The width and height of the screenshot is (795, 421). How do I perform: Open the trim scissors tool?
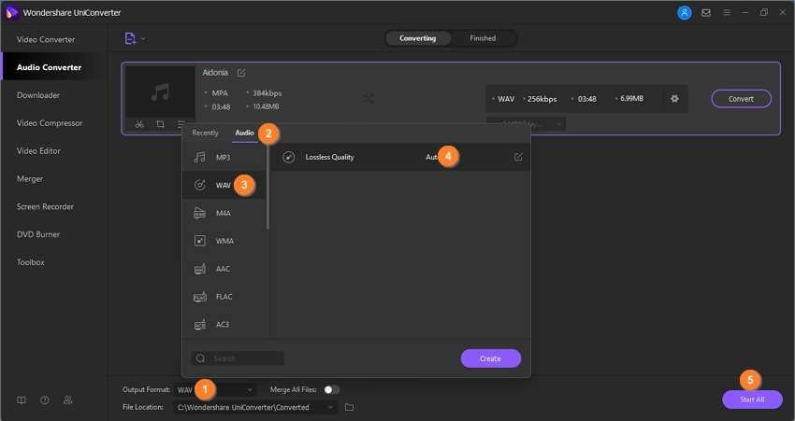coord(139,124)
